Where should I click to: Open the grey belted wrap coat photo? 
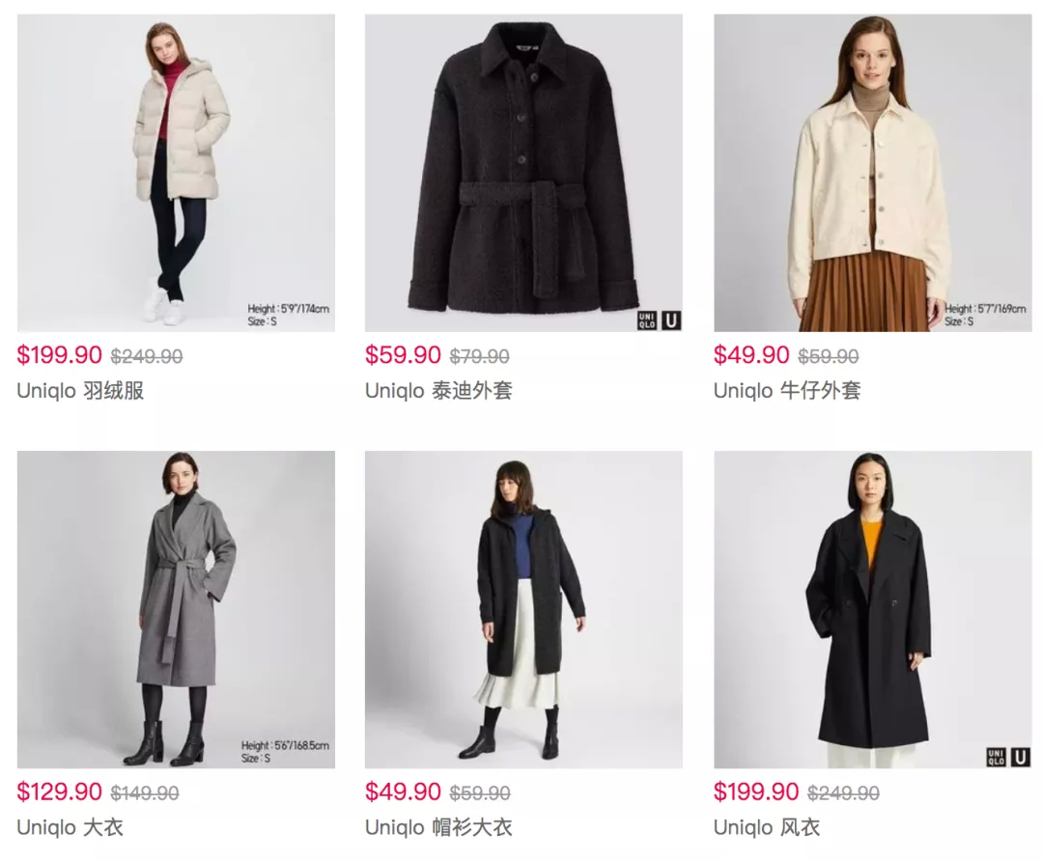177,610
